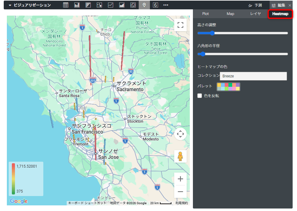
Task: Zoom in on the map
Action: click(x=180, y=179)
